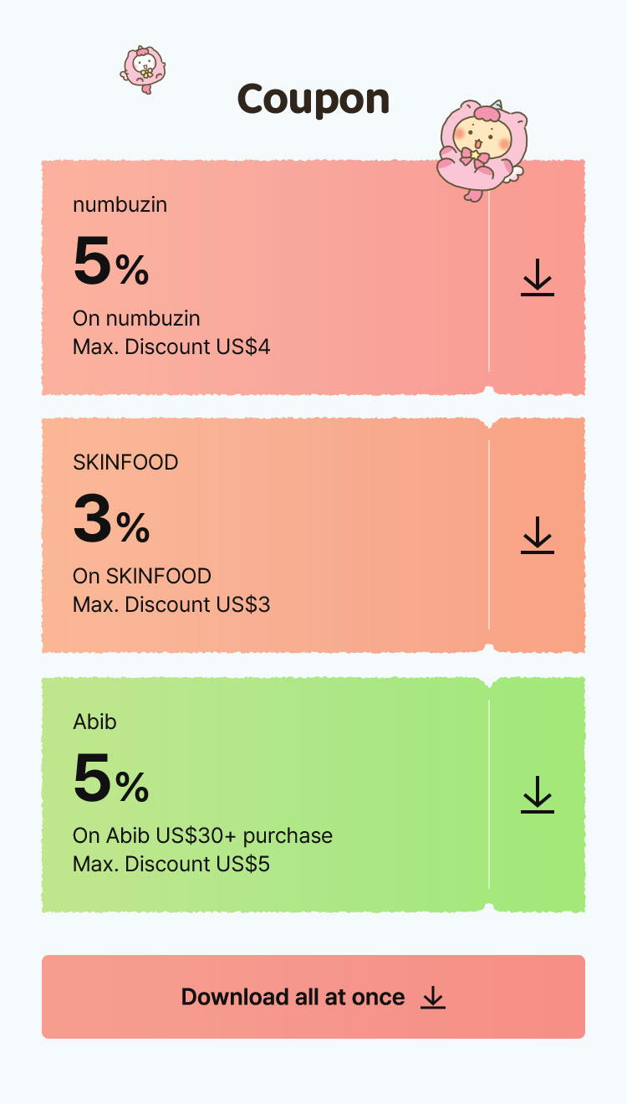Download the numbuzin 5% coupon
The height and width of the screenshot is (1104, 627).
coord(537,277)
